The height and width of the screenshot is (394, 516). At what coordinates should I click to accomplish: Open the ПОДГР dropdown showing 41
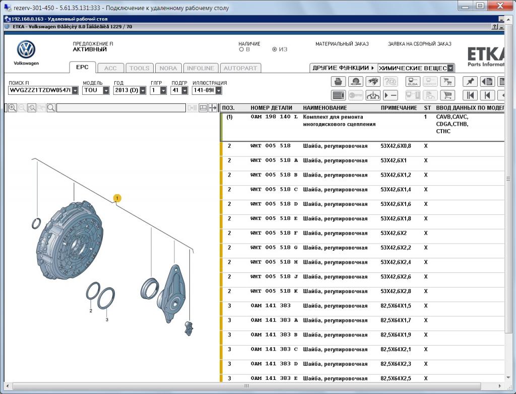[x=184, y=90]
